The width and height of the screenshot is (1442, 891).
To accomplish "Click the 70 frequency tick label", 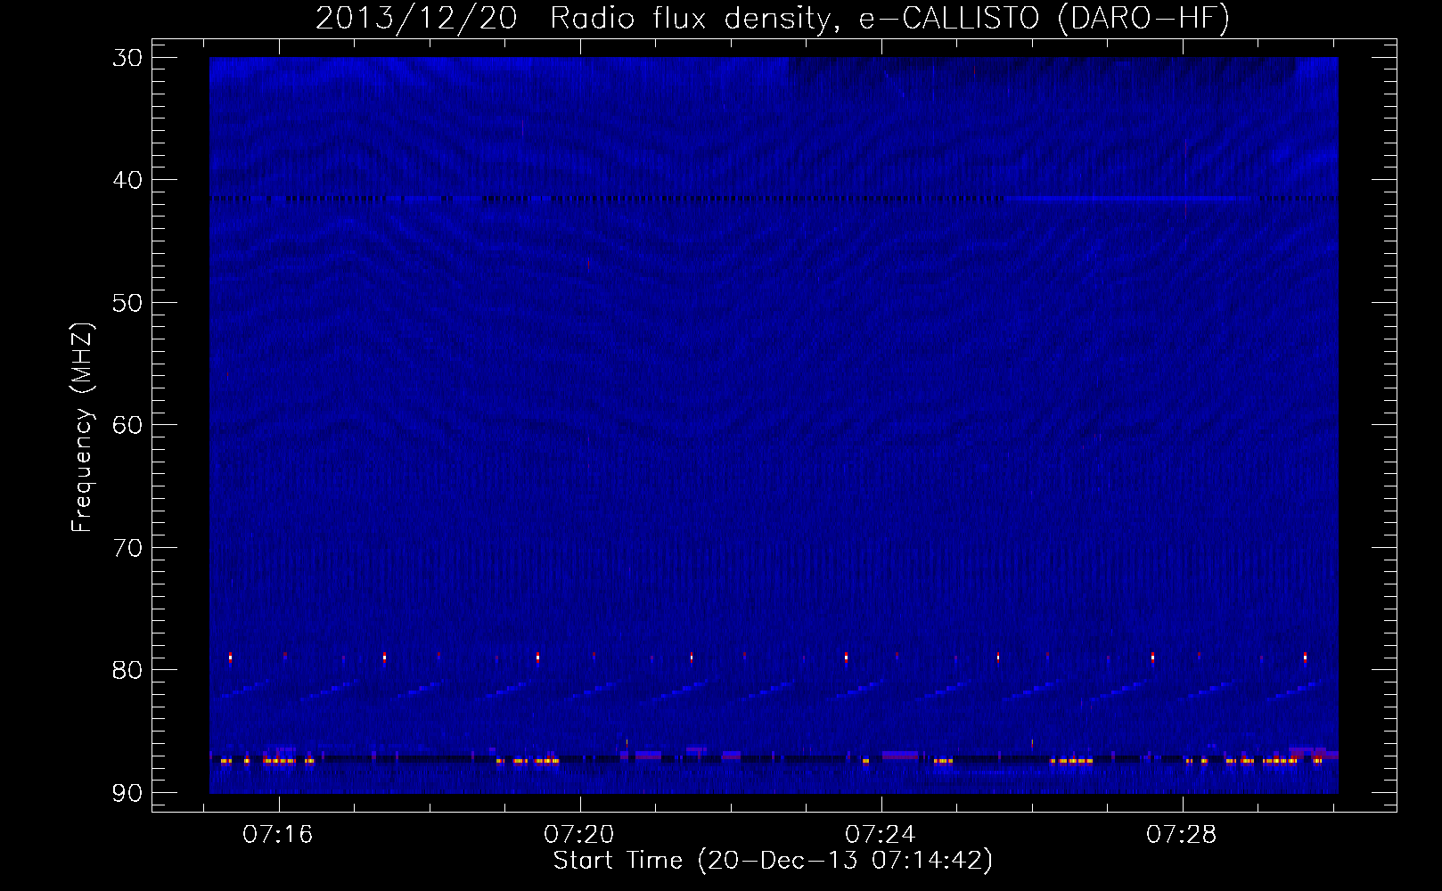I will (128, 548).
